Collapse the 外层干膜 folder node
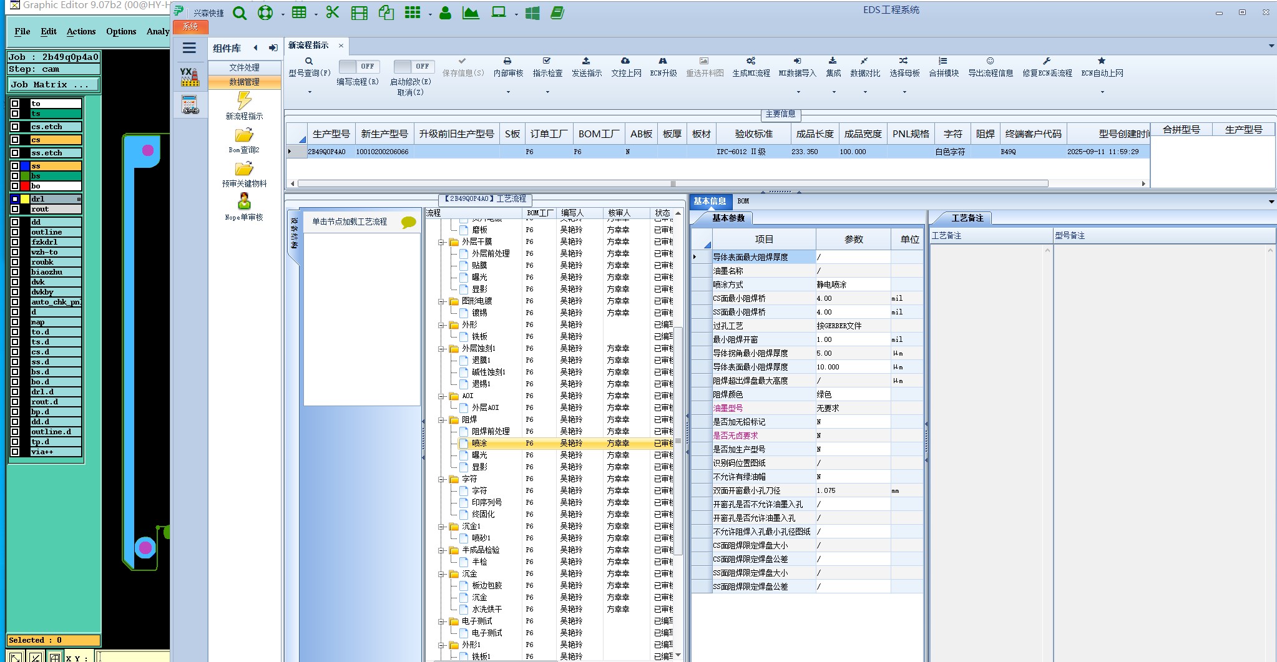The width and height of the screenshot is (1277, 662). [x=441, y=242]
